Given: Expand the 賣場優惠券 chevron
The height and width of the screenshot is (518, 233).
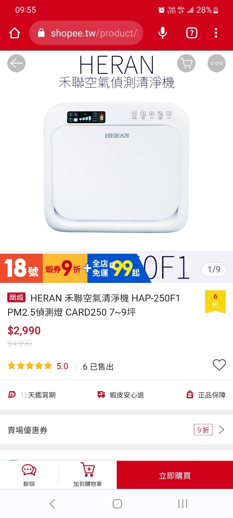Looking at the screenshot, I should point(221,430).
